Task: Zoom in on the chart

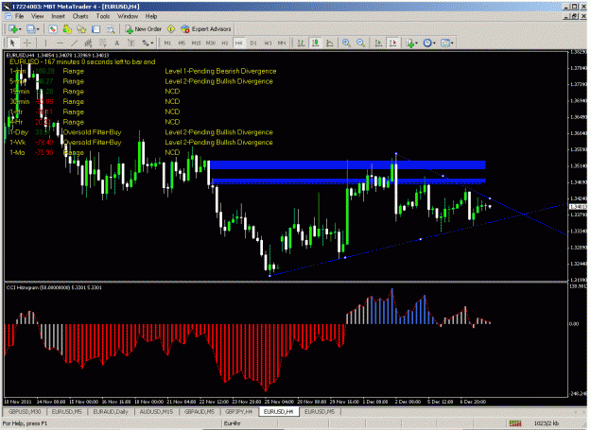Action: point(346,43)
